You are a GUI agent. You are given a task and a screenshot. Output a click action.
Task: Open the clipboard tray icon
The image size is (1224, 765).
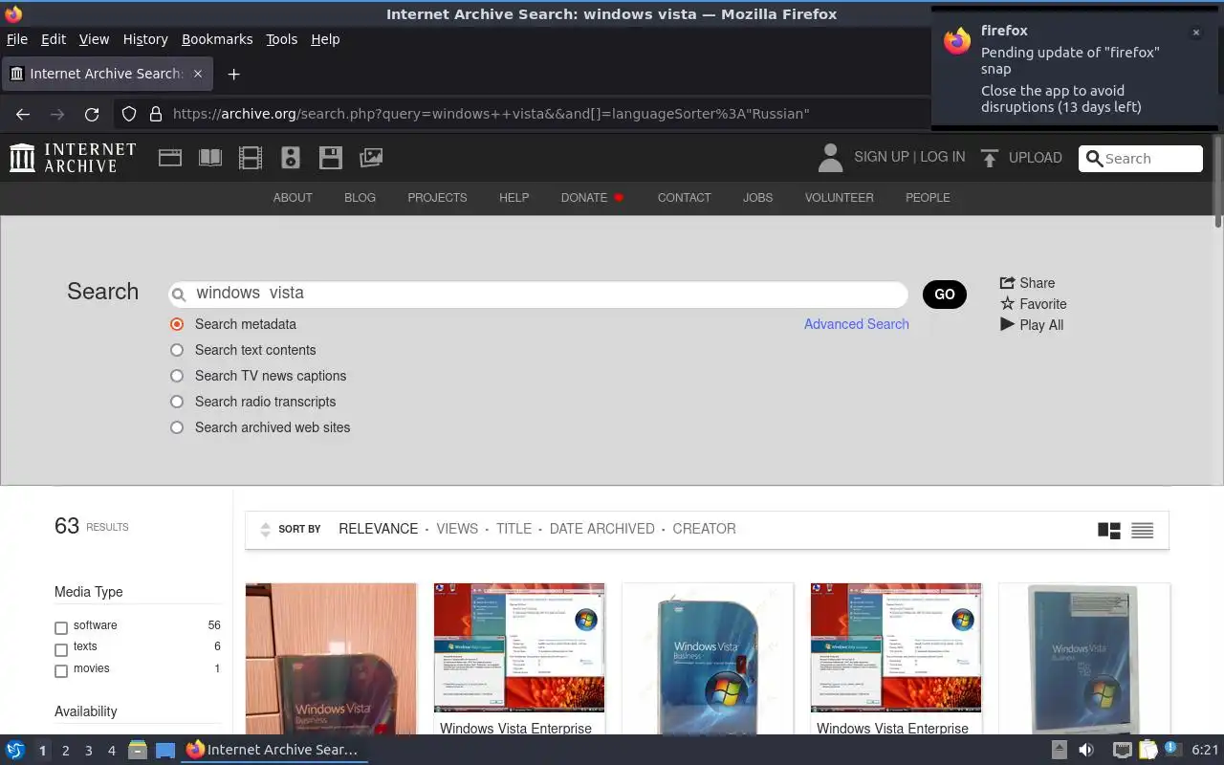click(1147, 750)
